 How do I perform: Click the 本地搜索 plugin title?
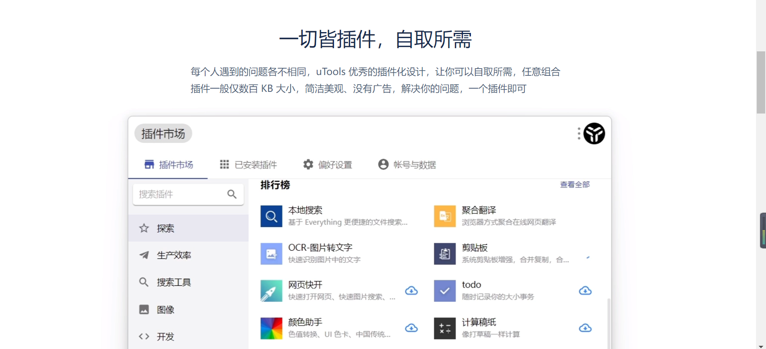coord(305,210)
